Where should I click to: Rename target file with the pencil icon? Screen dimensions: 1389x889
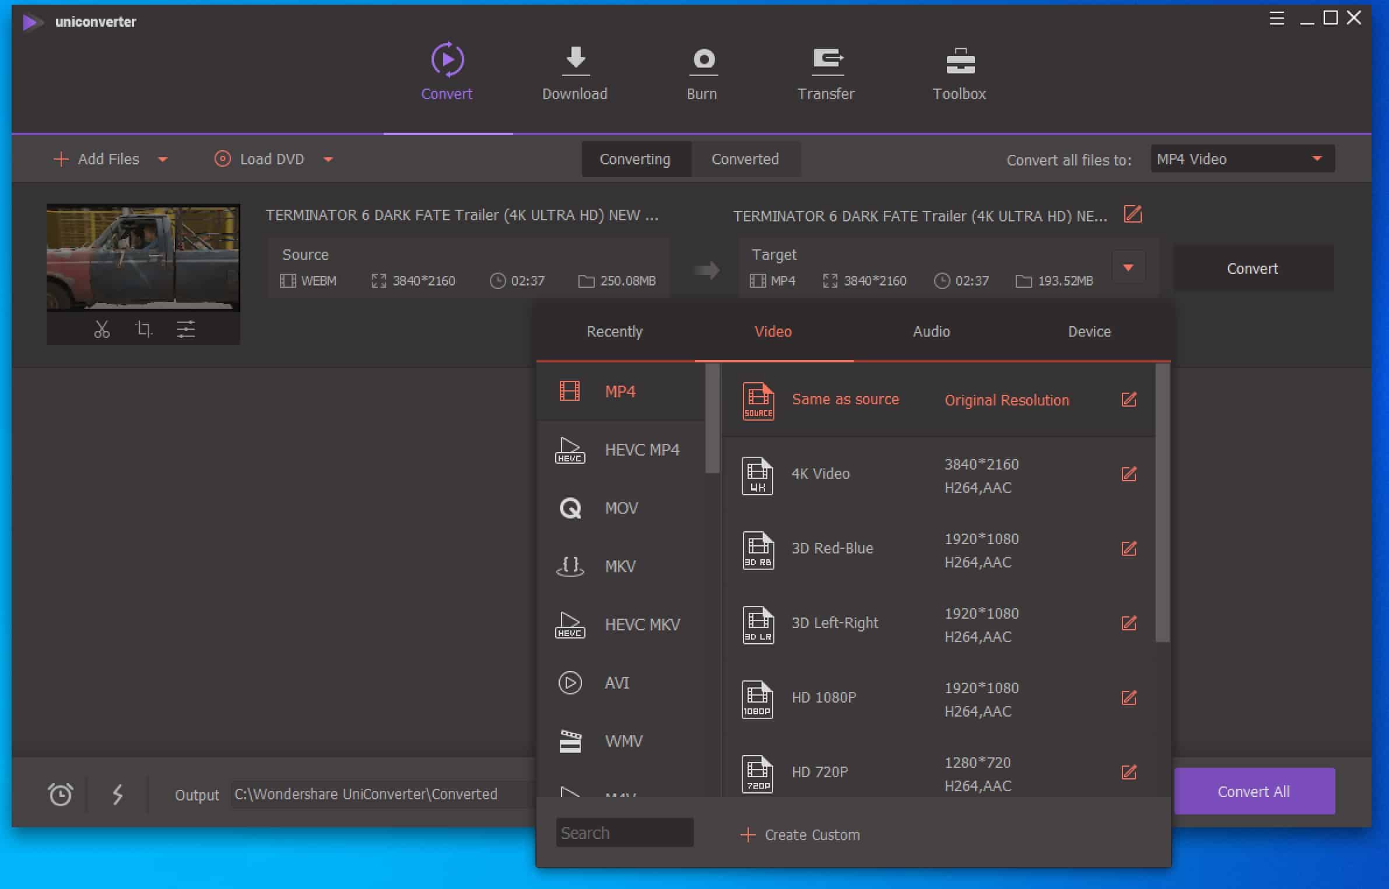[1133, 214]
